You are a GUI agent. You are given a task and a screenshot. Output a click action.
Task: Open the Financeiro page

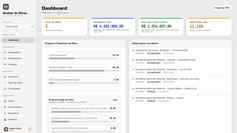pos(18,77)
